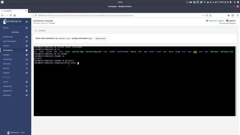Click the clock in top panel
The image size is (240, 135).
[120, 2]
